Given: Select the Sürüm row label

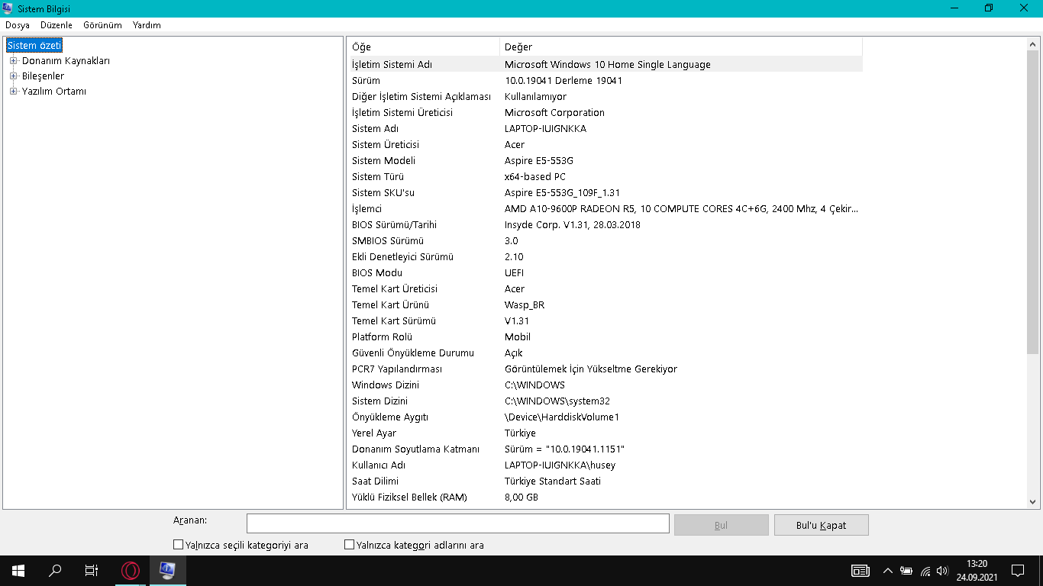Looking at the screenshot, I should 366,81.
